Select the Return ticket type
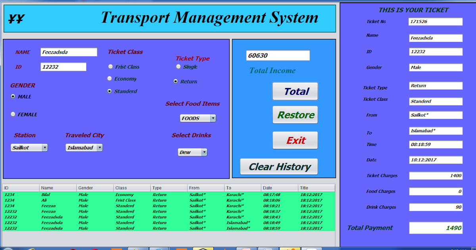 175,81
